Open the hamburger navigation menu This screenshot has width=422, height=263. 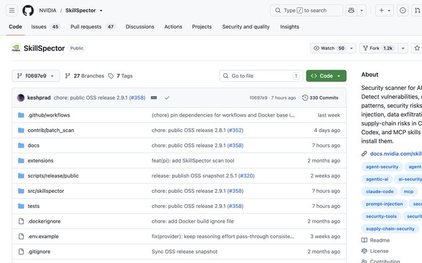pyautogui.click(x=12, y=11)
